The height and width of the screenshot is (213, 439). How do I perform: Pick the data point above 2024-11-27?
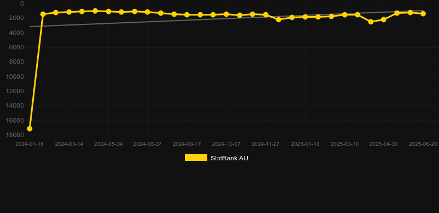(266, 14)
